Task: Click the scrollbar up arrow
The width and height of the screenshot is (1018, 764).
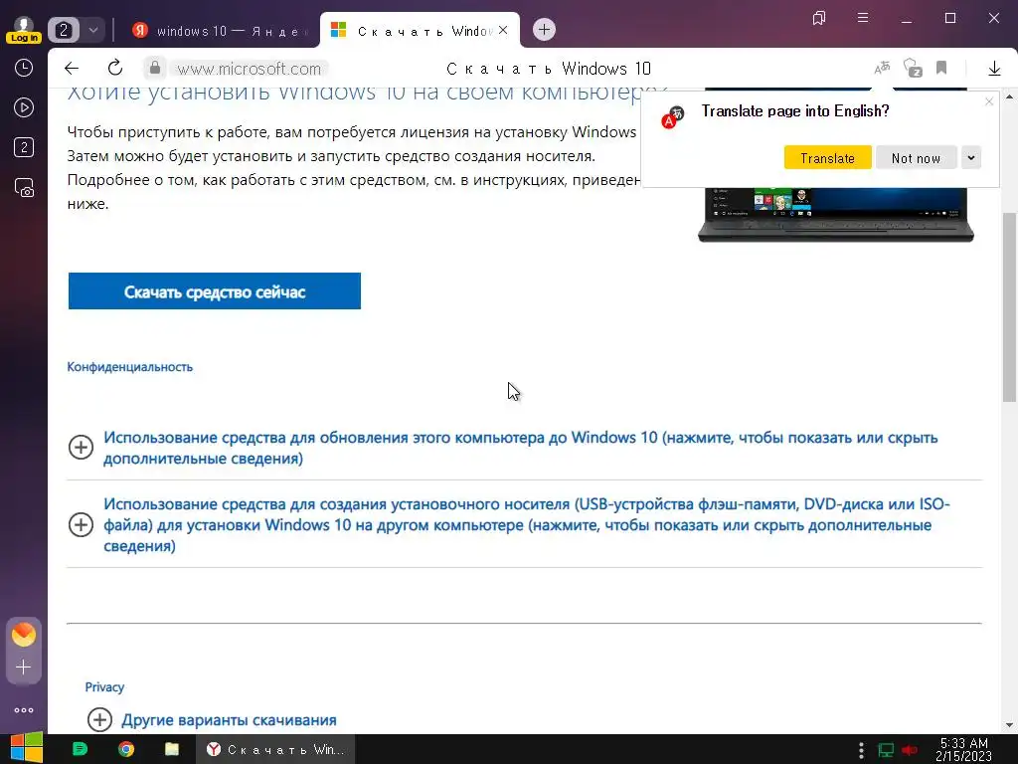Action: point(1010,96)
